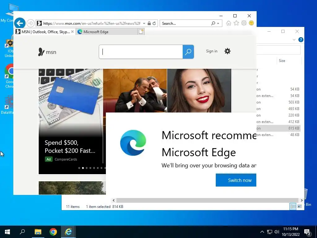Open the favorites star icon

[x=236, y=23]
